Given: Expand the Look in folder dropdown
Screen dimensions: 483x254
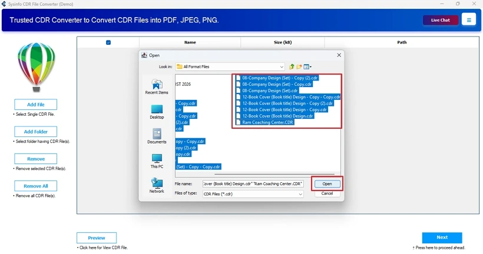Looking at the screenshot, I should tap(282, 66).
